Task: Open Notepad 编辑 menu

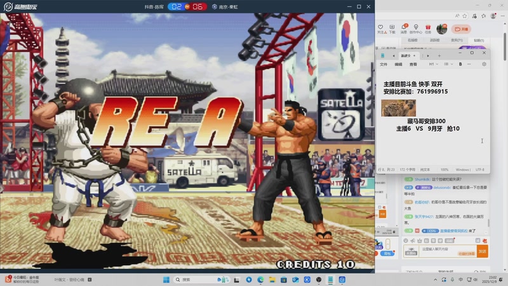Action: [398, 64]
